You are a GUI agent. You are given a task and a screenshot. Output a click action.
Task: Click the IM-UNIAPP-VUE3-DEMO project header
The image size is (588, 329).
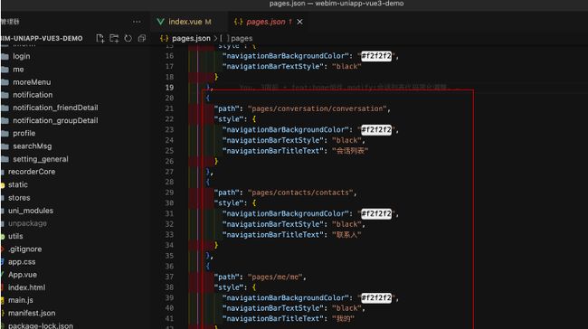click(42, 38)
